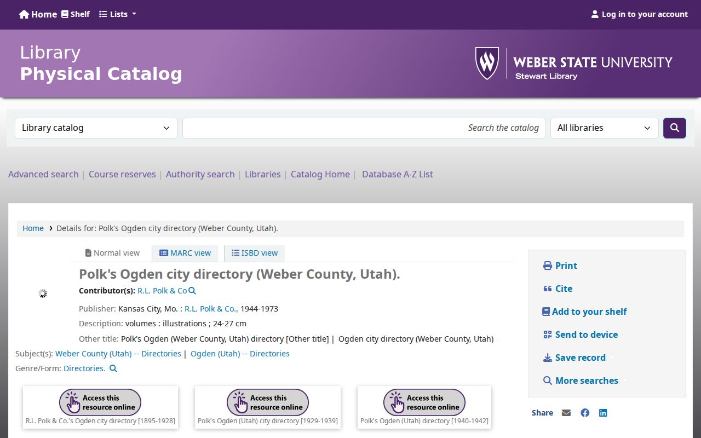Click Home in the breadcrumb
701x438 pixels.
click(33, 228)
